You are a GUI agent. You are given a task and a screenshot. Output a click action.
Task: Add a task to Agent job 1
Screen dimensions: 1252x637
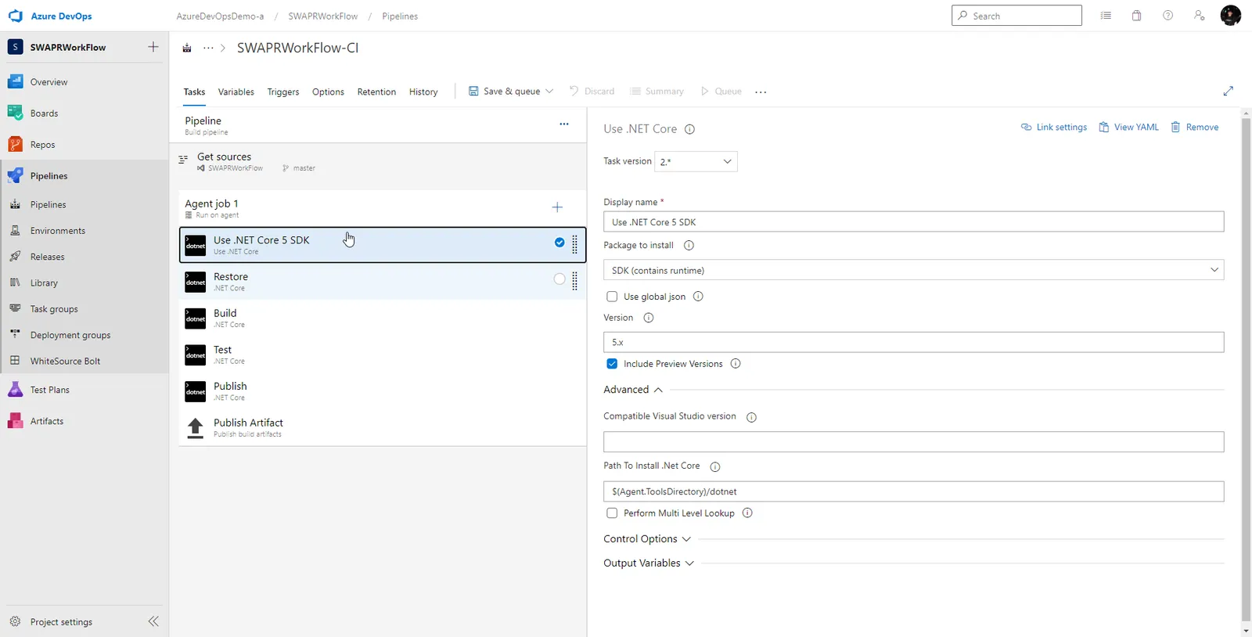[x=557, y=207]
